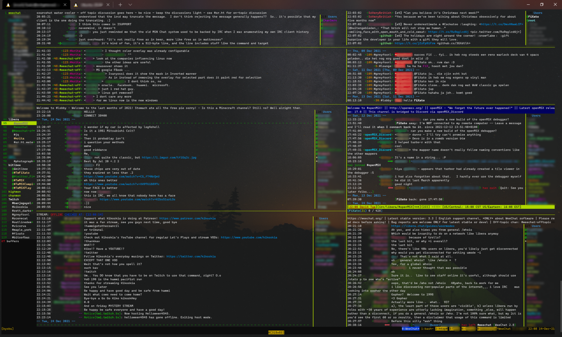Select the #vicorva buffer
The height and width of the screenshot is (337, 562).
point(19,226)
